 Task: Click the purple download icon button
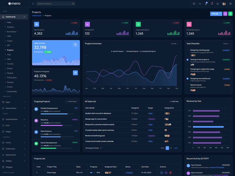(x=225, y=14)
